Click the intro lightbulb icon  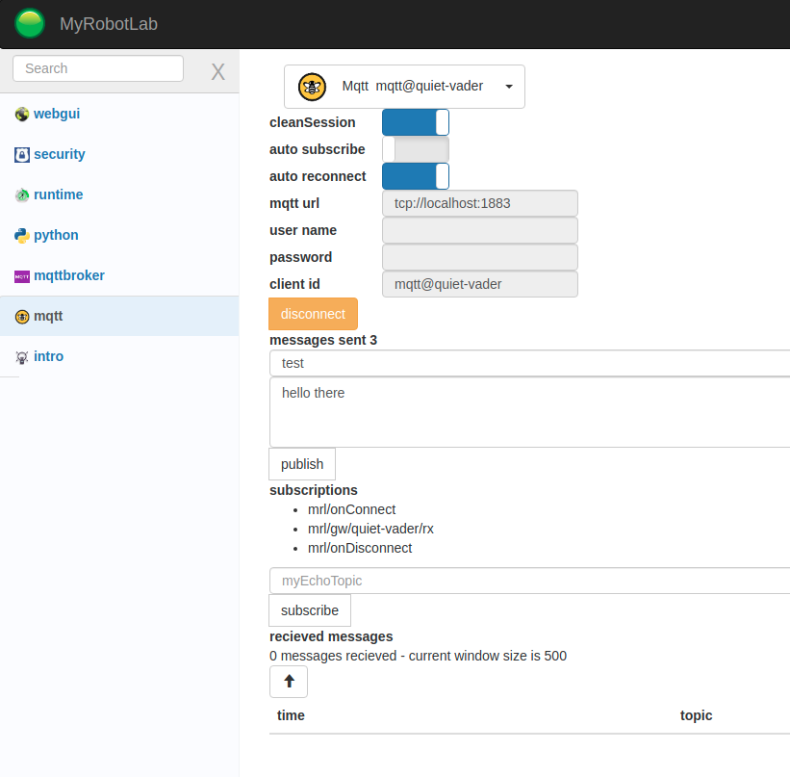pos(22,357)
